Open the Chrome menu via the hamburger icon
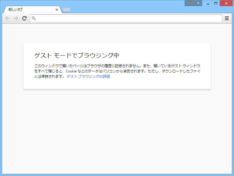The image size is (234, 176). tap(227, 18)
